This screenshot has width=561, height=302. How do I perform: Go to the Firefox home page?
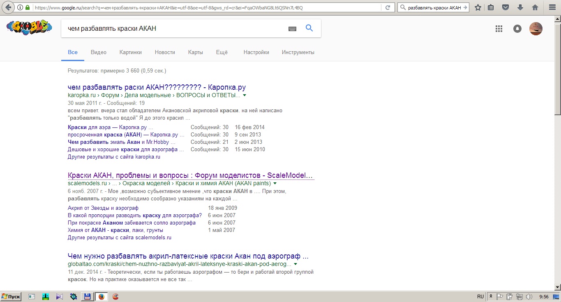tap(535, 7)
